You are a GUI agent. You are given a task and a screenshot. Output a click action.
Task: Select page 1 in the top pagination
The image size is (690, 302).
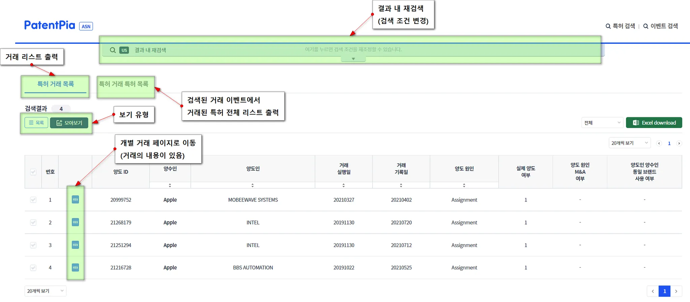pos(669,143)
